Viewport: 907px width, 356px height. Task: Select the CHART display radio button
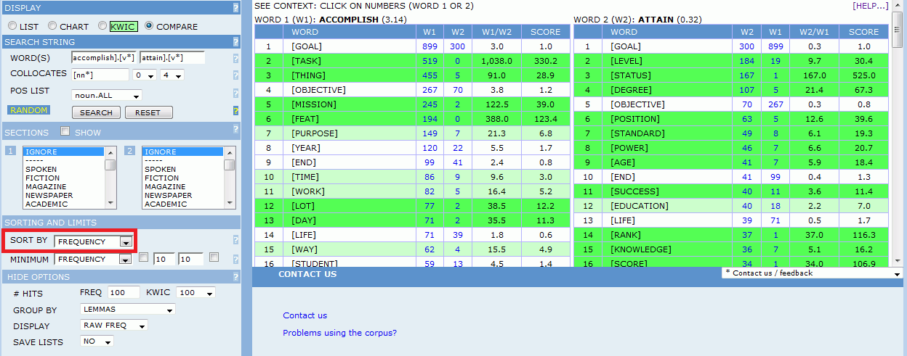click(x=52, y=26)
